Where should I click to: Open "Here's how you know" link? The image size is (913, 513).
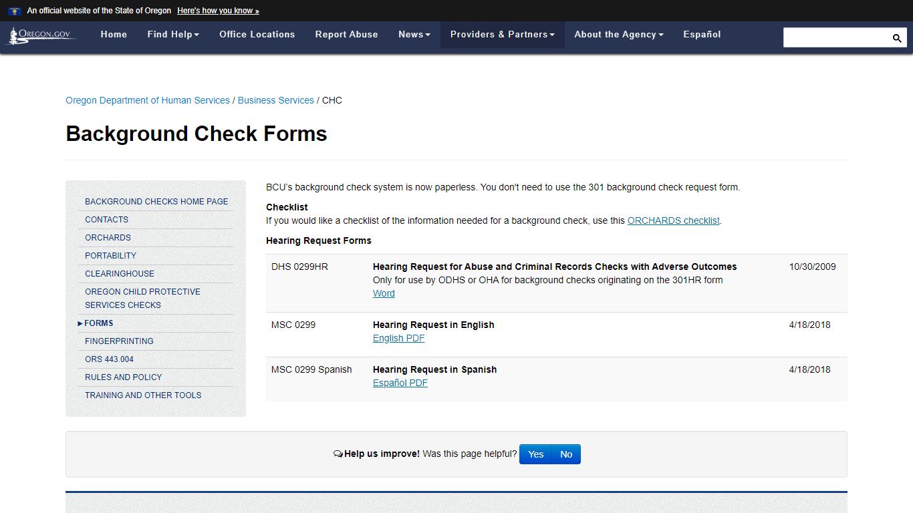pos(218,11)
